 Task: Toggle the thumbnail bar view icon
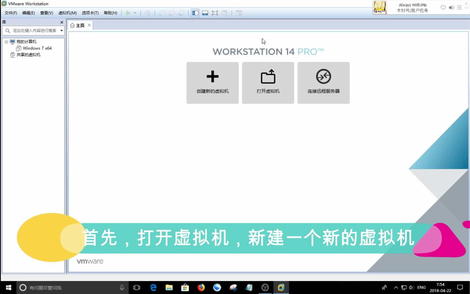(205, 13)
